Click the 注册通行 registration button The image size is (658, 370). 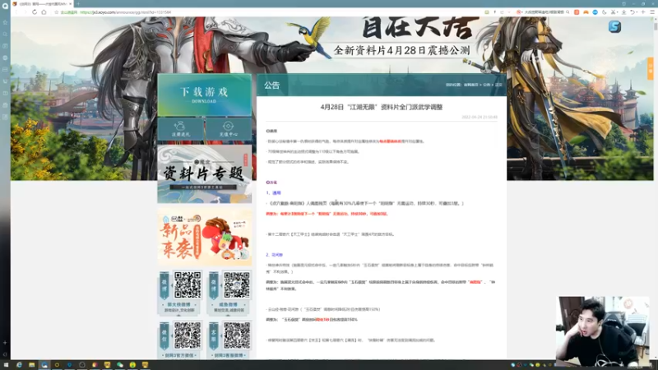[x=180, y=129]
